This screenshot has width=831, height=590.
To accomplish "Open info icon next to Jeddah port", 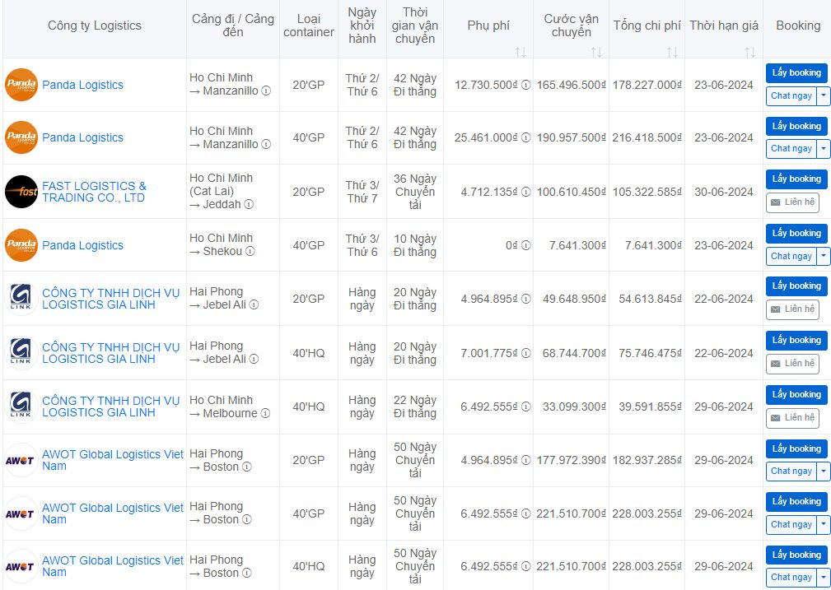I will [249, 205].
